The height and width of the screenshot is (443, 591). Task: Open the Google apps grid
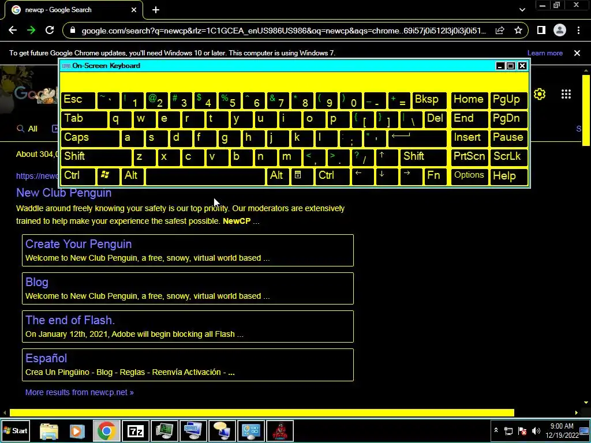[566, 94]
